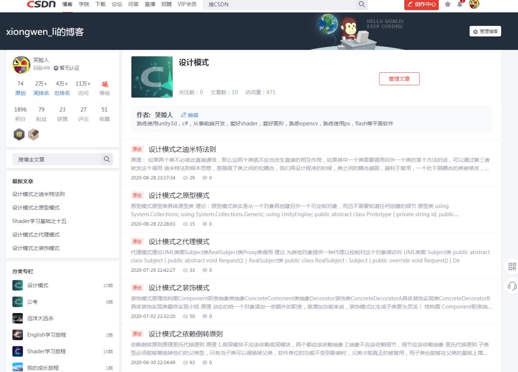Click the 管理文章 button
518x372 pixels.
point(399,79)
